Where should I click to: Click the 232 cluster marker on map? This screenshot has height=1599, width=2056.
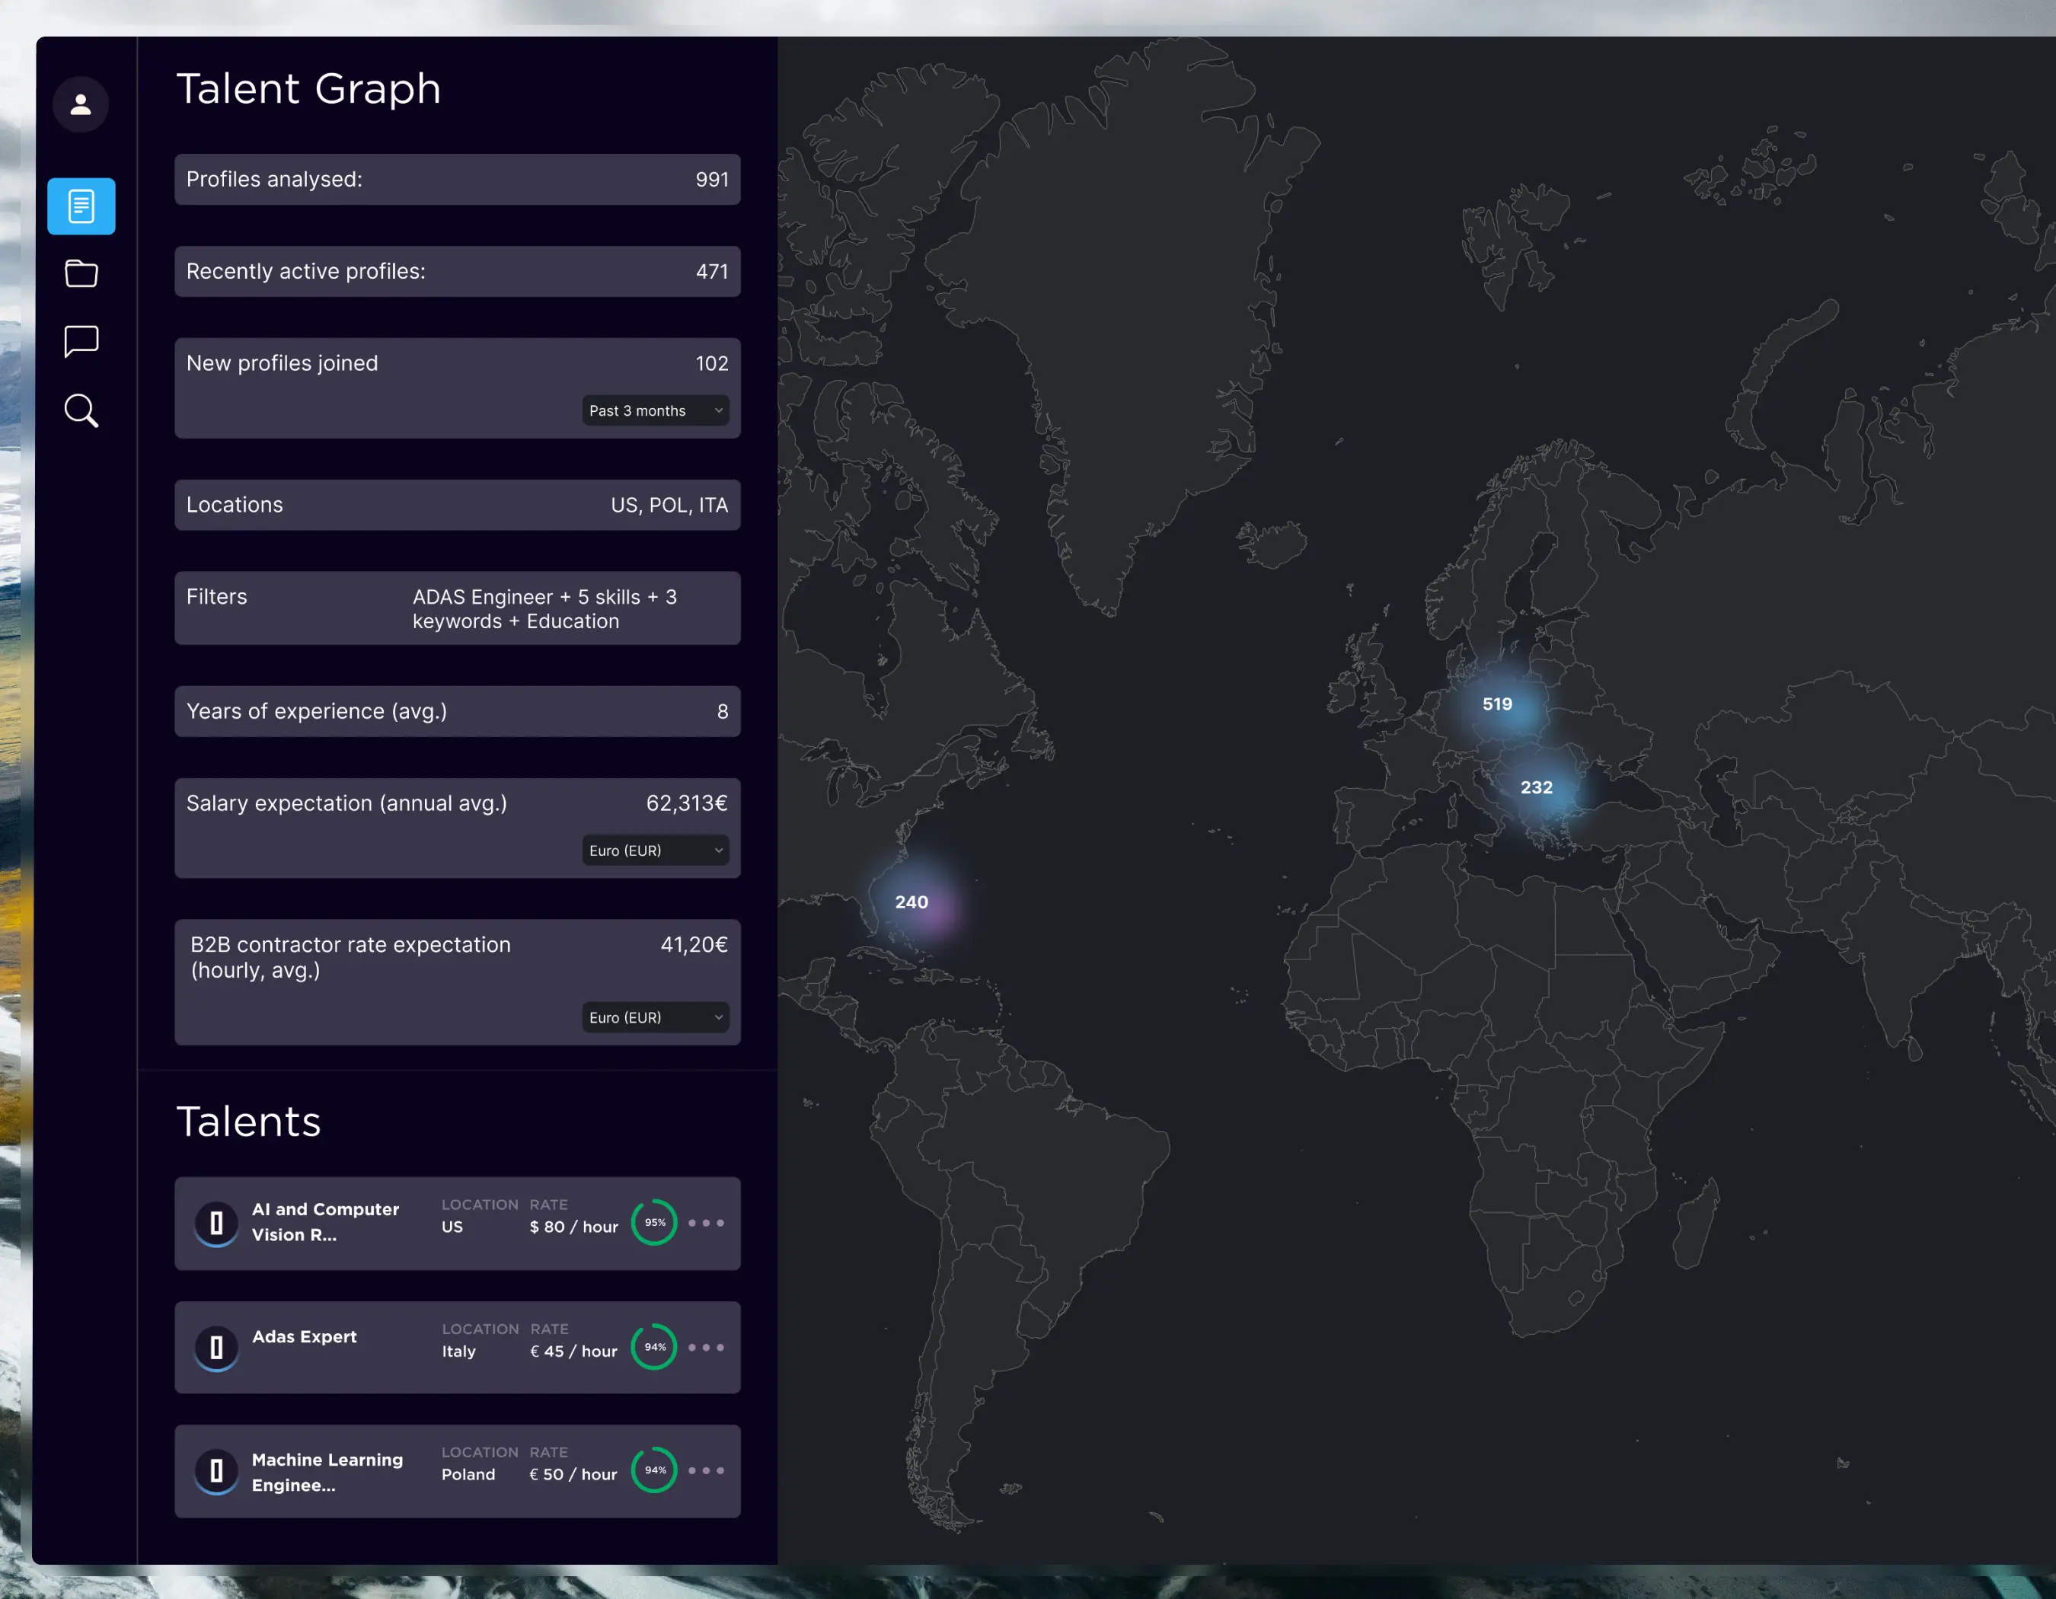coord(1537,788)
